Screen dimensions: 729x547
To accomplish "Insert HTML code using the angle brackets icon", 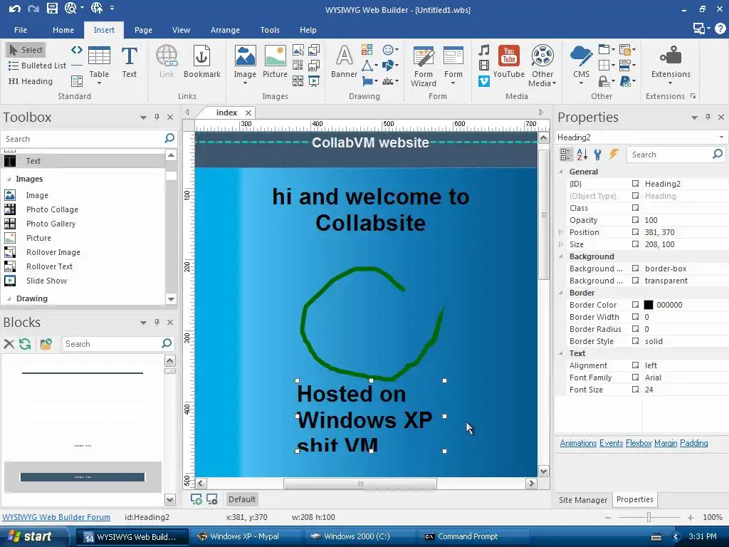I will point(77,50).
